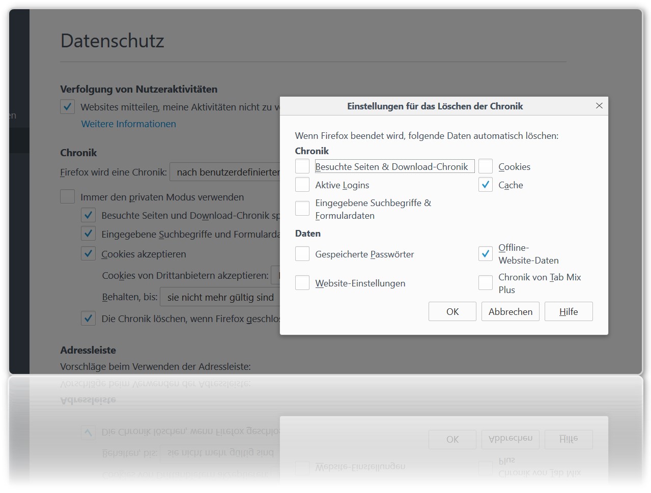Disable Offline-Website-Daten checkbox
Viewport: 651px width, 493px height.
pos(486,253)
